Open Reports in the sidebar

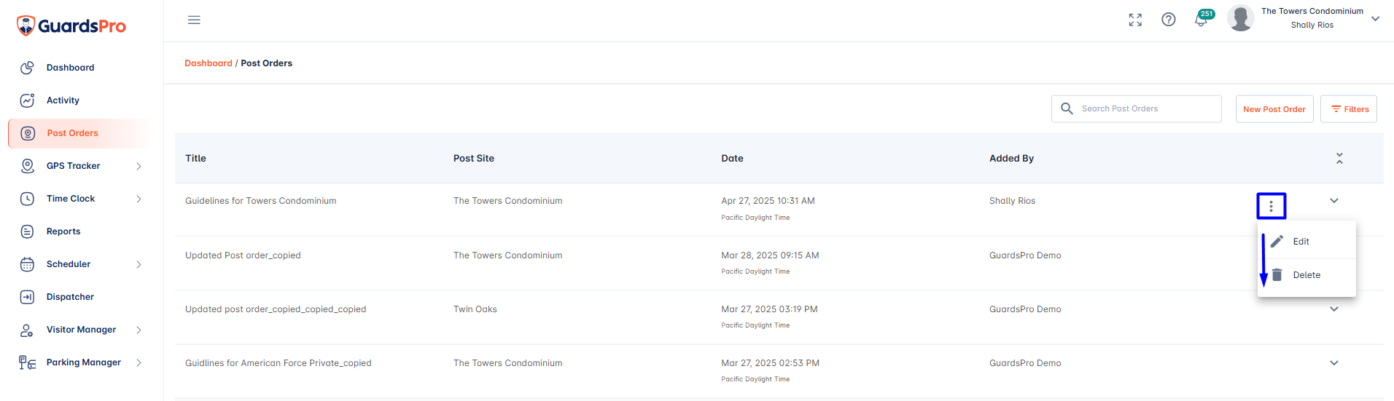(x=63, y=231)
